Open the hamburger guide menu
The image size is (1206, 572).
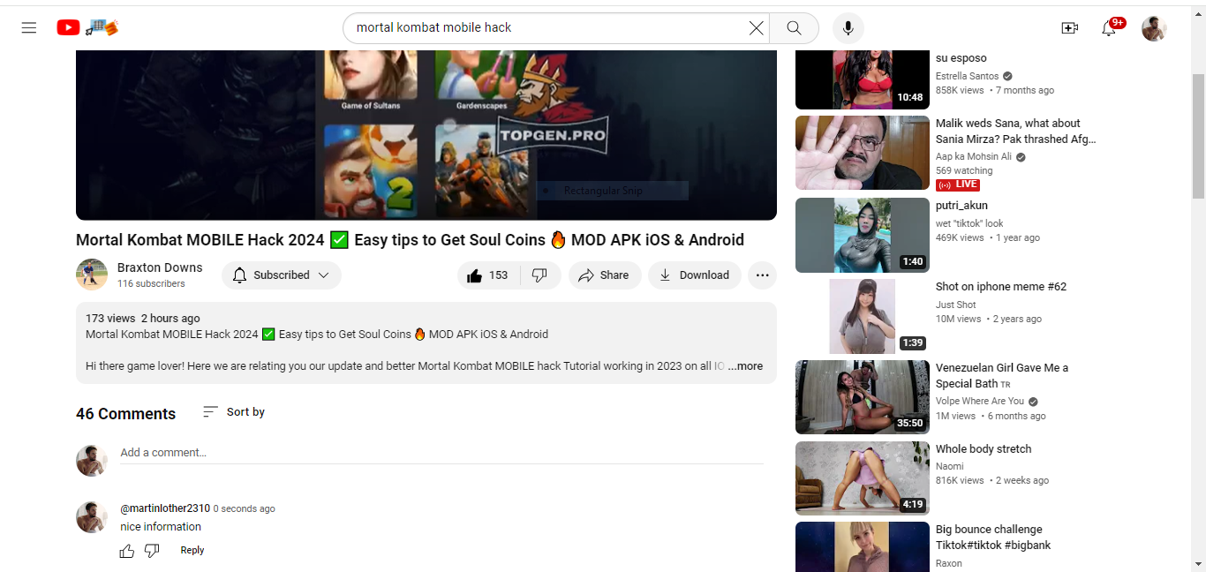pyautogui.click(x=29, y=27)
